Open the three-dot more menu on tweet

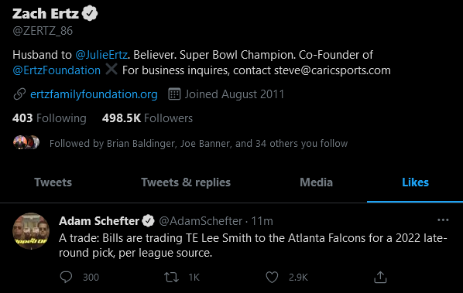(x=443, y=220)
